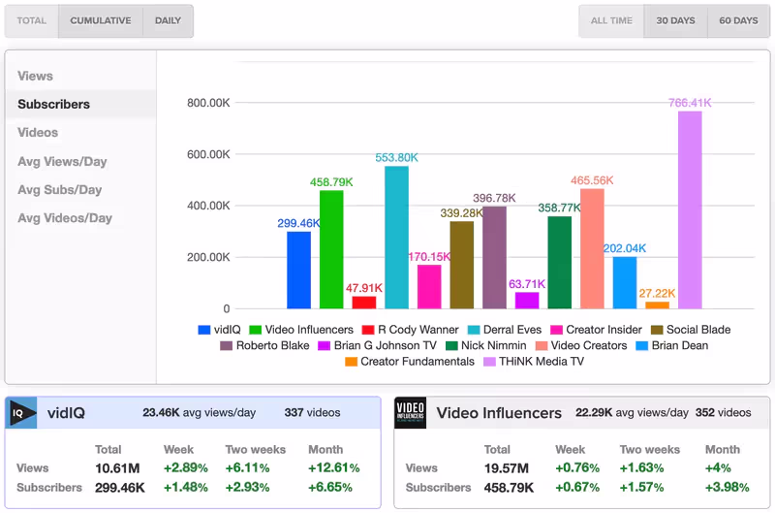
Task: Click the THiNK Media TV legend label
Action: pos(542,361)
